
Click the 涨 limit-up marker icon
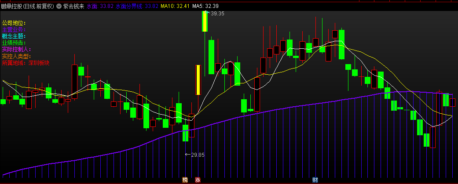198,180
